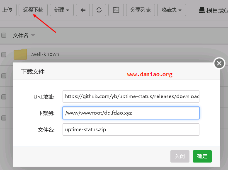The image size is (228, 170).
Task: Check the .well-known folder checkbox
Action: [x=4, y=55]
